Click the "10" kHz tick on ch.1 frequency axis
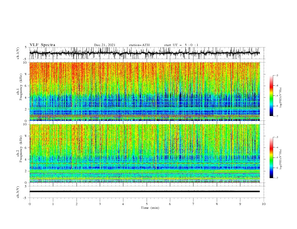297x229 pixels. coord(26,62)
